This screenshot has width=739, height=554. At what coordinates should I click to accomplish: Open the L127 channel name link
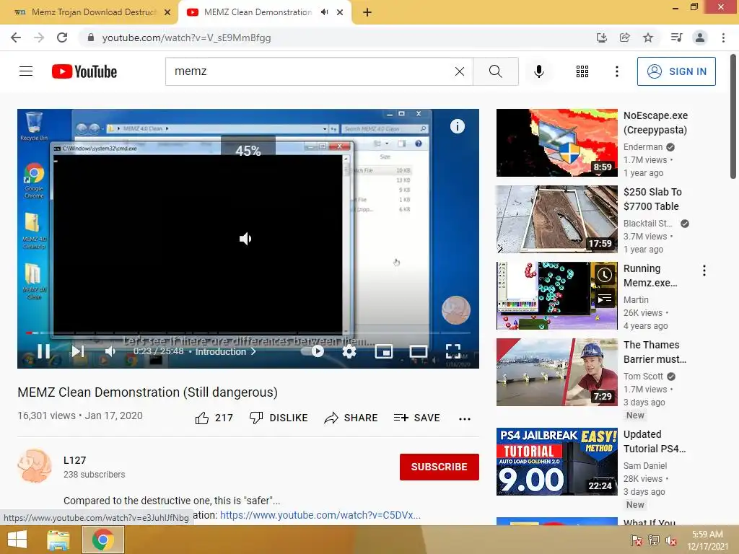[x=74, y=460]
